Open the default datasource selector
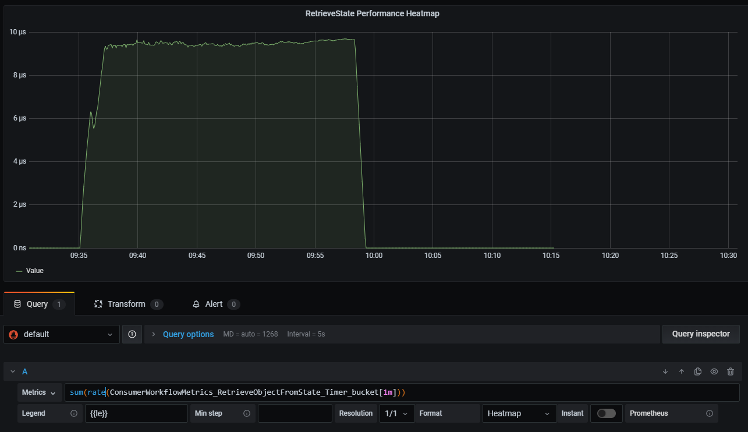Screen dimensions: 748x432 click(61, 334)
